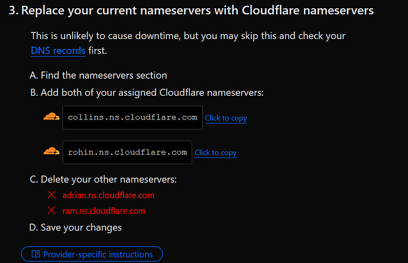The width and height of the screenshot is (408, 263).
Task: Open Provider-specific instructions
Action: pos(92,254)
